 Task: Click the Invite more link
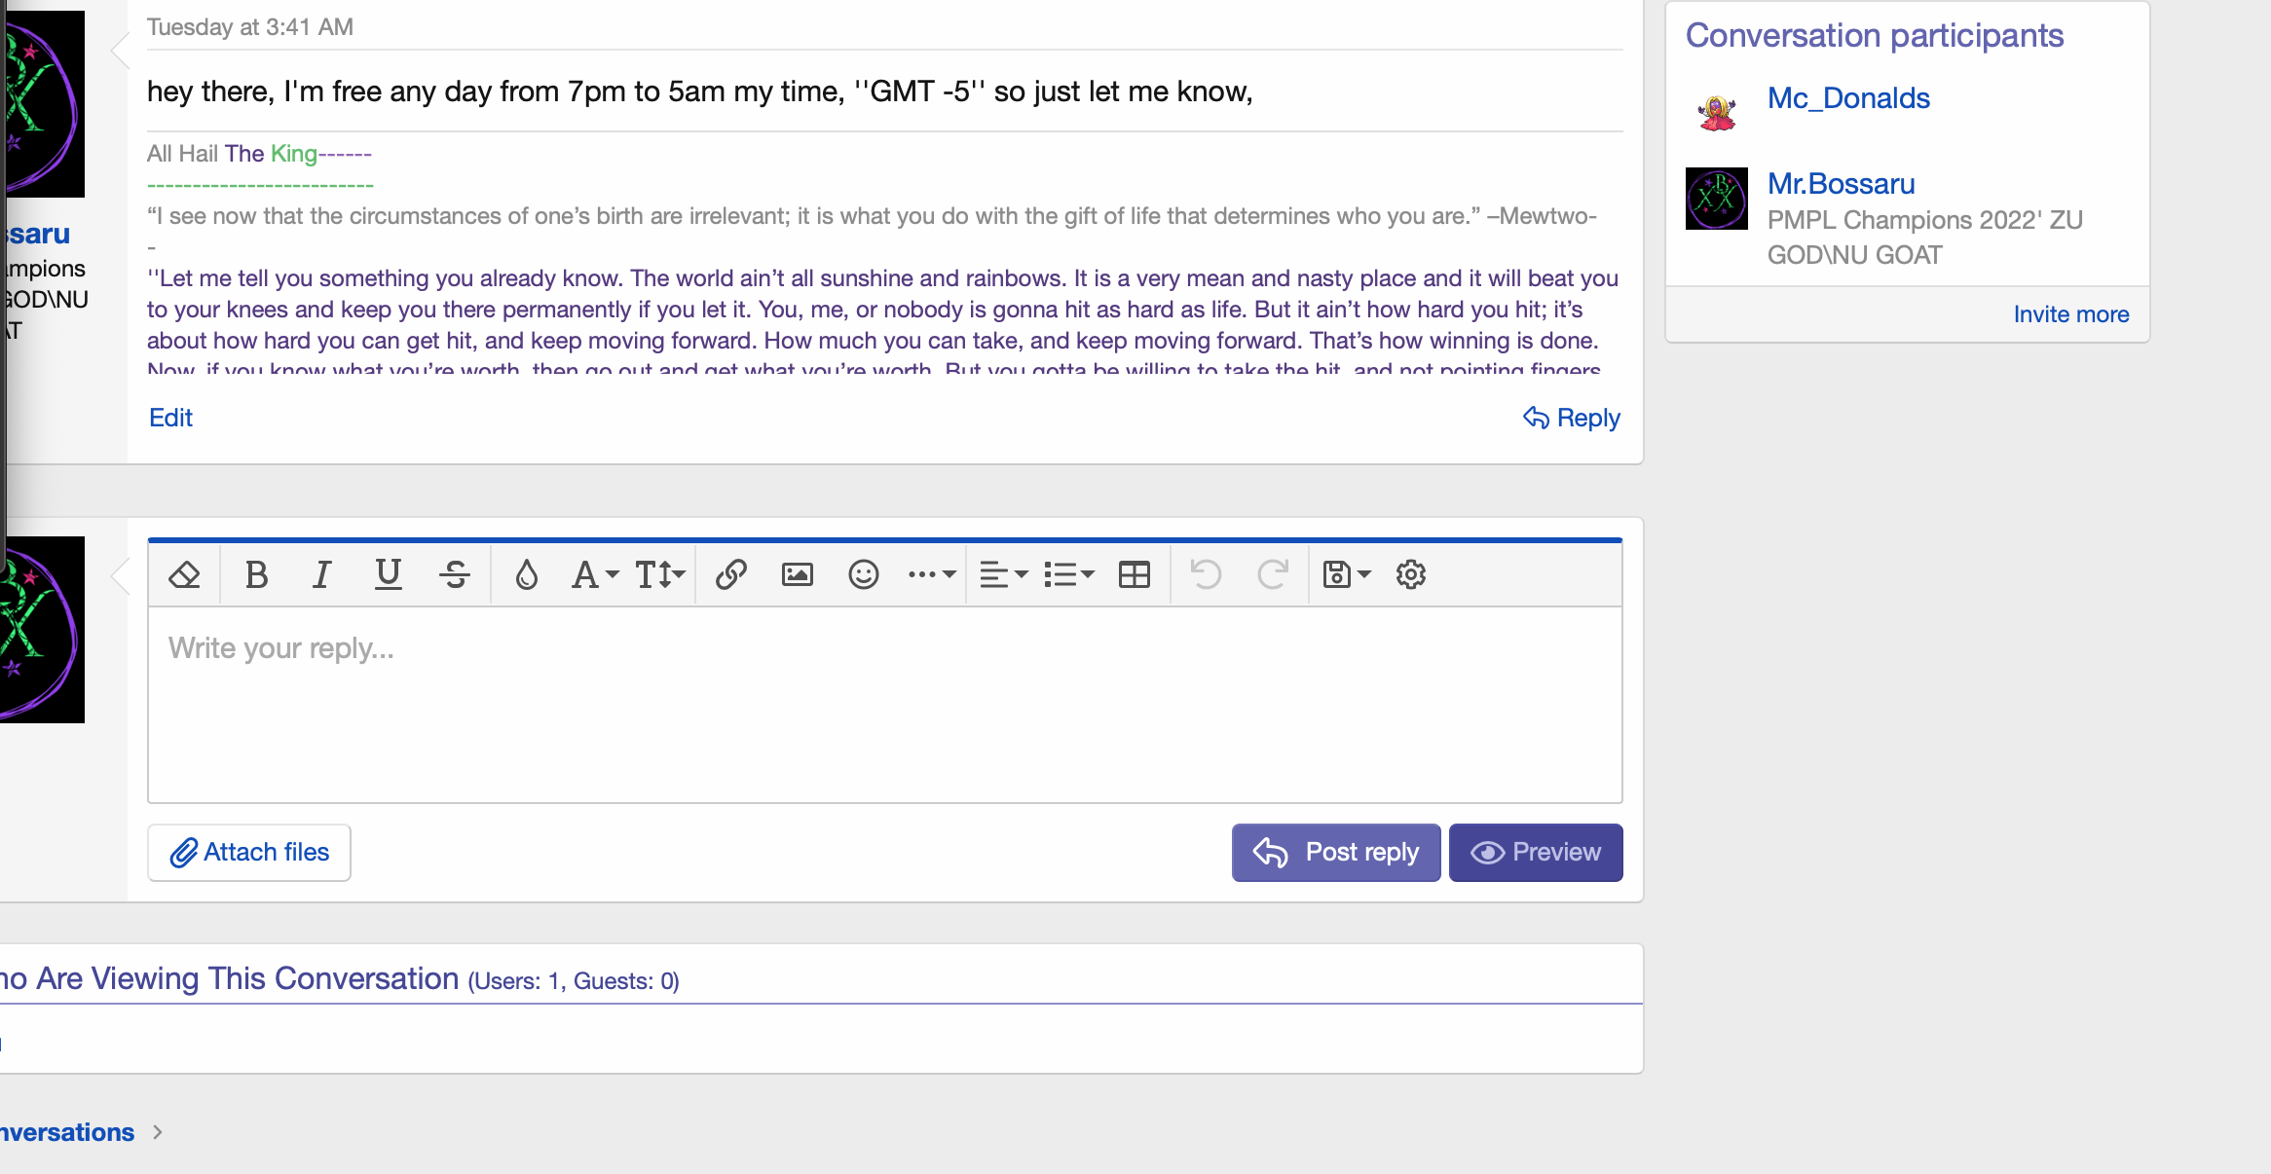(2071, 314)
